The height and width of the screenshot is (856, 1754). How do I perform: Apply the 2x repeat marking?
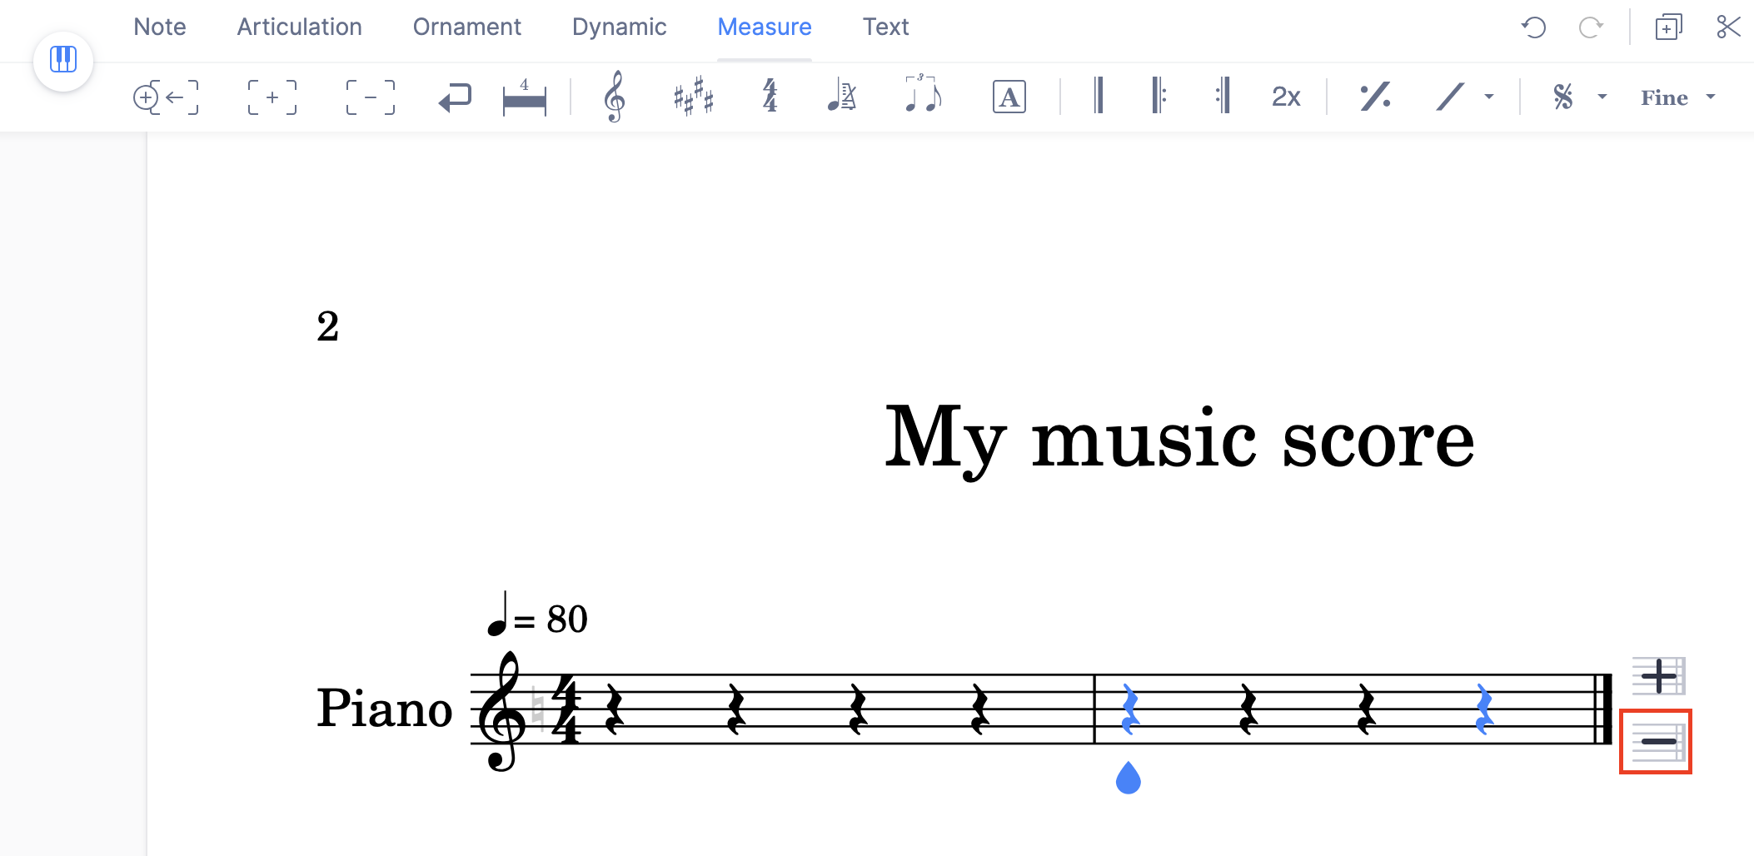(1285, 96)
